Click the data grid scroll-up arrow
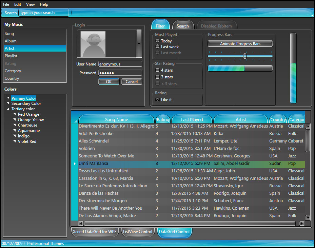Image resolution: width=315 pixels, height=248 pixels. 308,127
